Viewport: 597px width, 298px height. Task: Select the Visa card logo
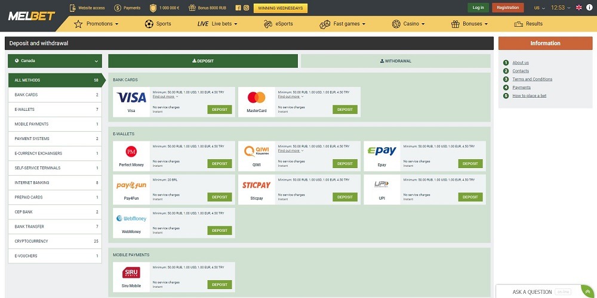pos(131,97)
